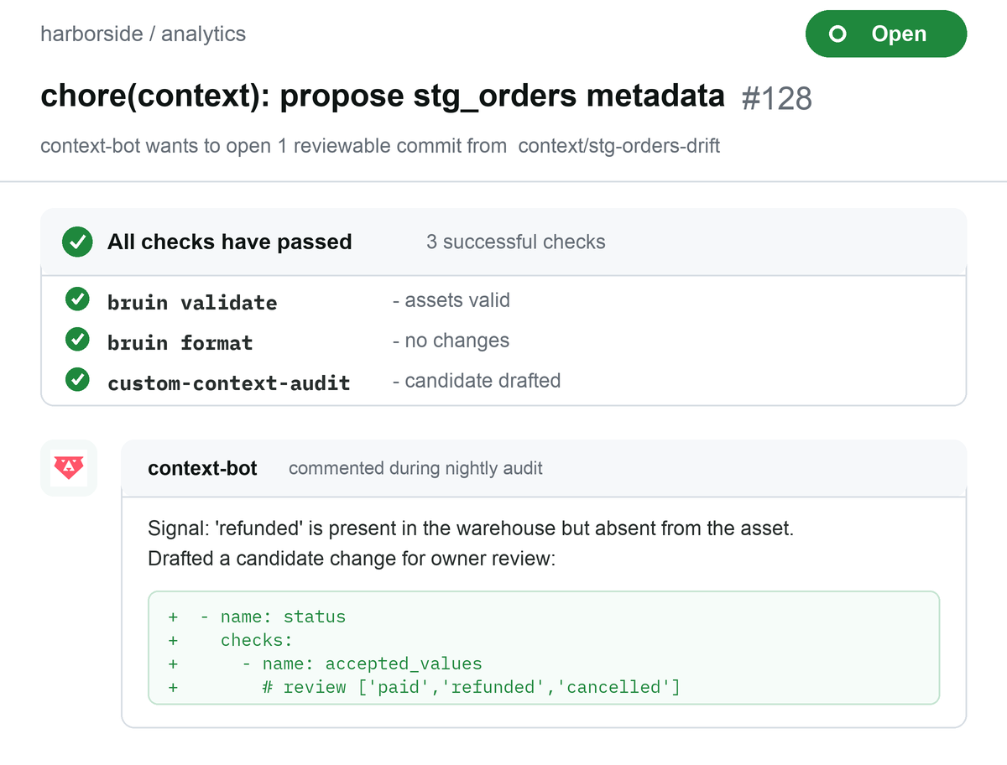Viewport: 1007px width, 765px height.
Task: Open the context-bot author name
Action: [x=202, y=468]
